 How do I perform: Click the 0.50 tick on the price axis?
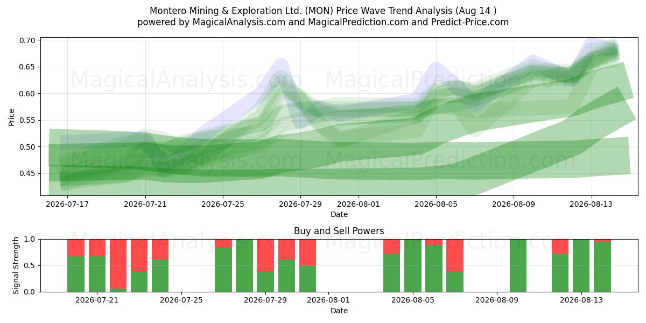point(28,147)
